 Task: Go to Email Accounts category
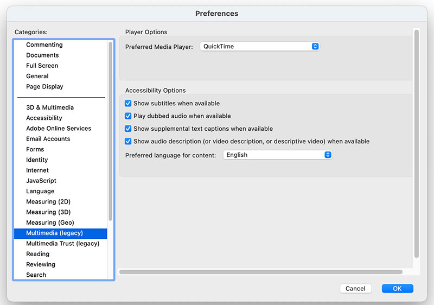[x=48, y=139]
